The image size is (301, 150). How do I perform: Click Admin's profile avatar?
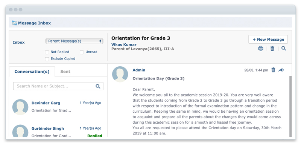tap(120, 74)
